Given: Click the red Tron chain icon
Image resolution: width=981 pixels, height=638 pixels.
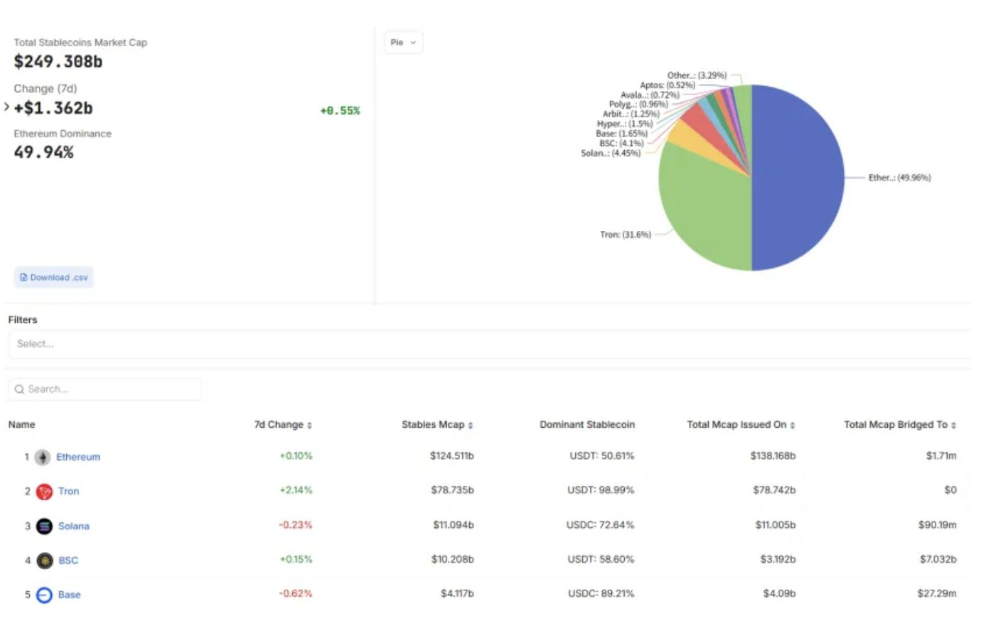Looking at the screenshot, I should [x=44, y=492].
